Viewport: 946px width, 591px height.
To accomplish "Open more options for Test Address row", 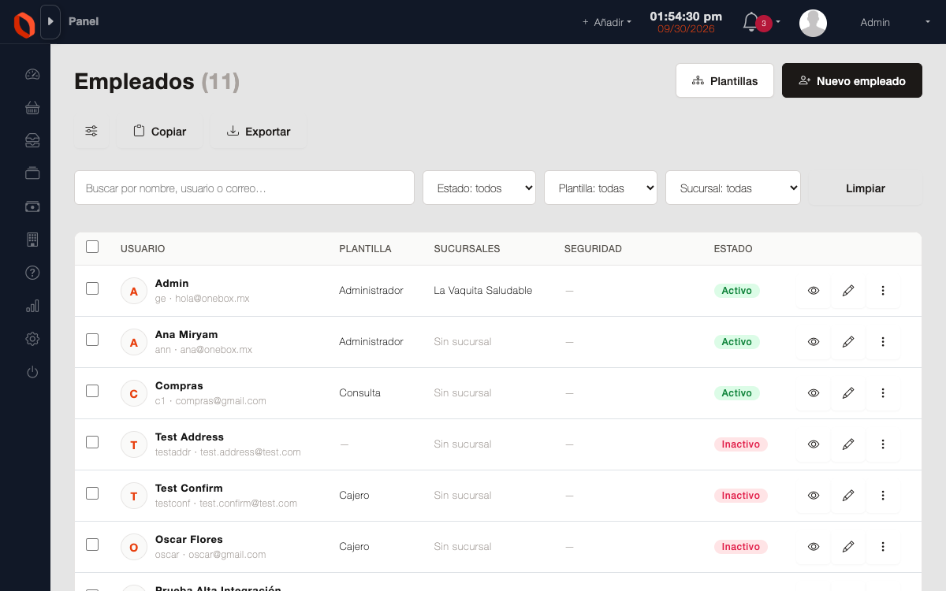I will click(883, 444).
